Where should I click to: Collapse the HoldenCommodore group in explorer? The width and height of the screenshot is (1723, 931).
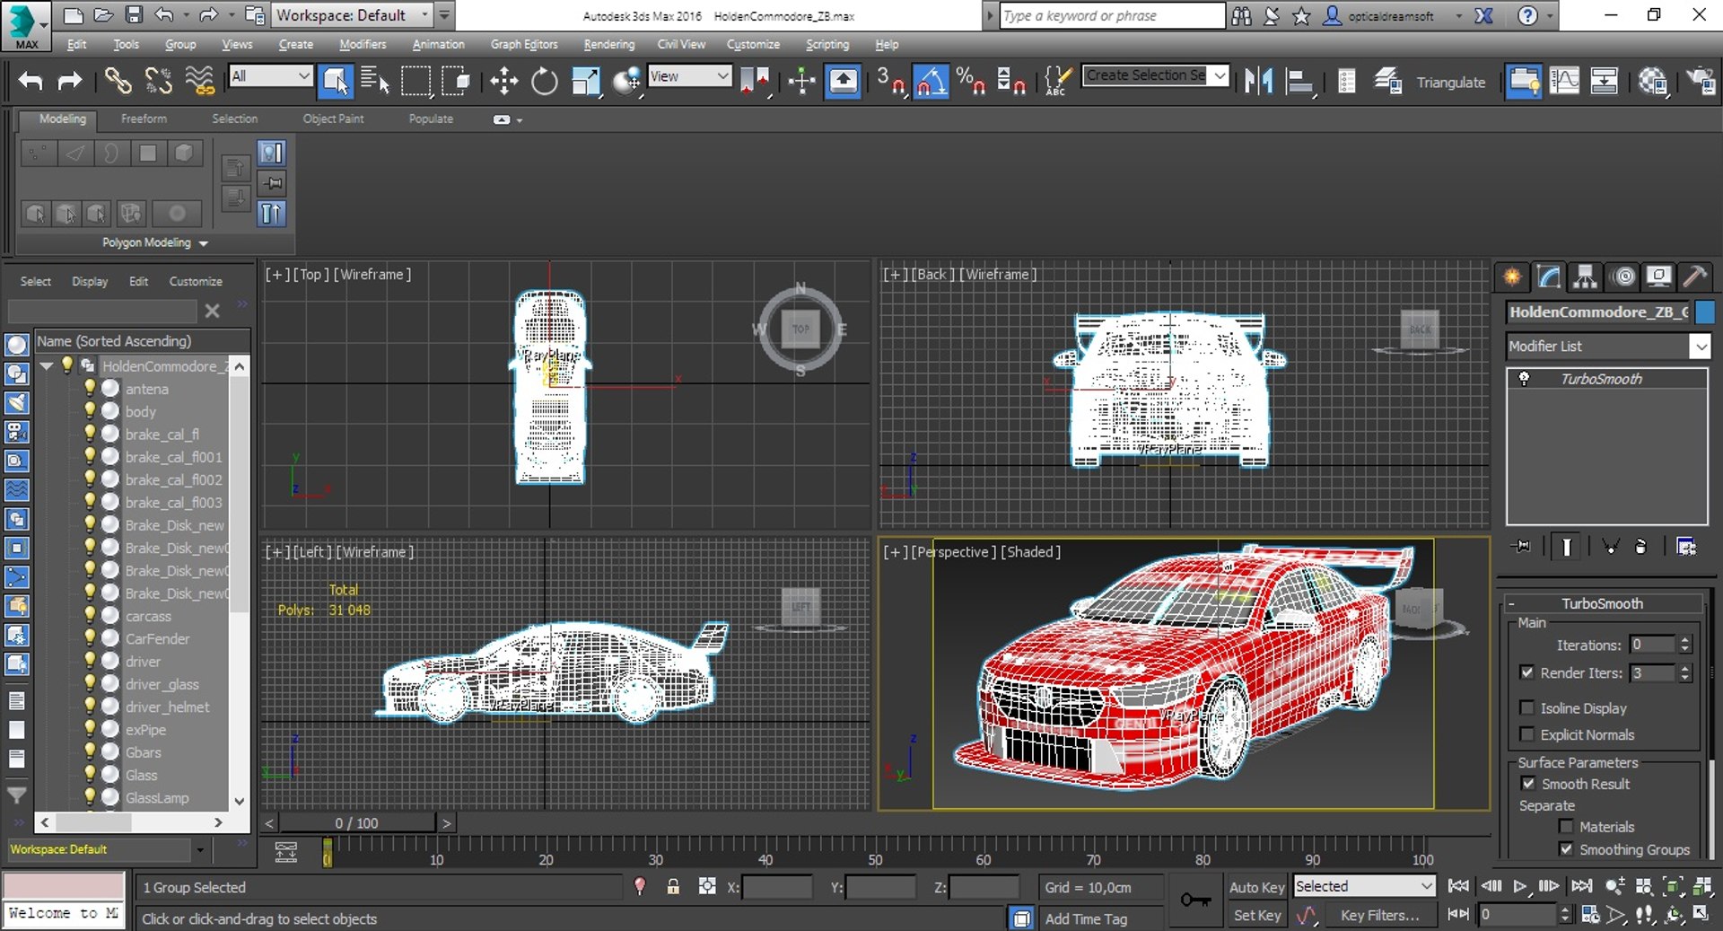pyautogui.click(x=47, y=366)
